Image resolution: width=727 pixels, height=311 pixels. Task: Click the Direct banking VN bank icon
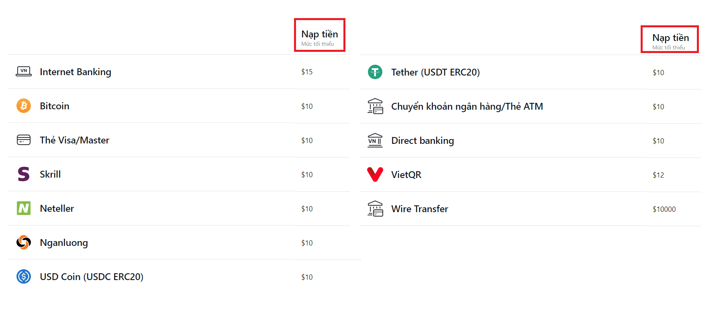[x=375, y=140]
